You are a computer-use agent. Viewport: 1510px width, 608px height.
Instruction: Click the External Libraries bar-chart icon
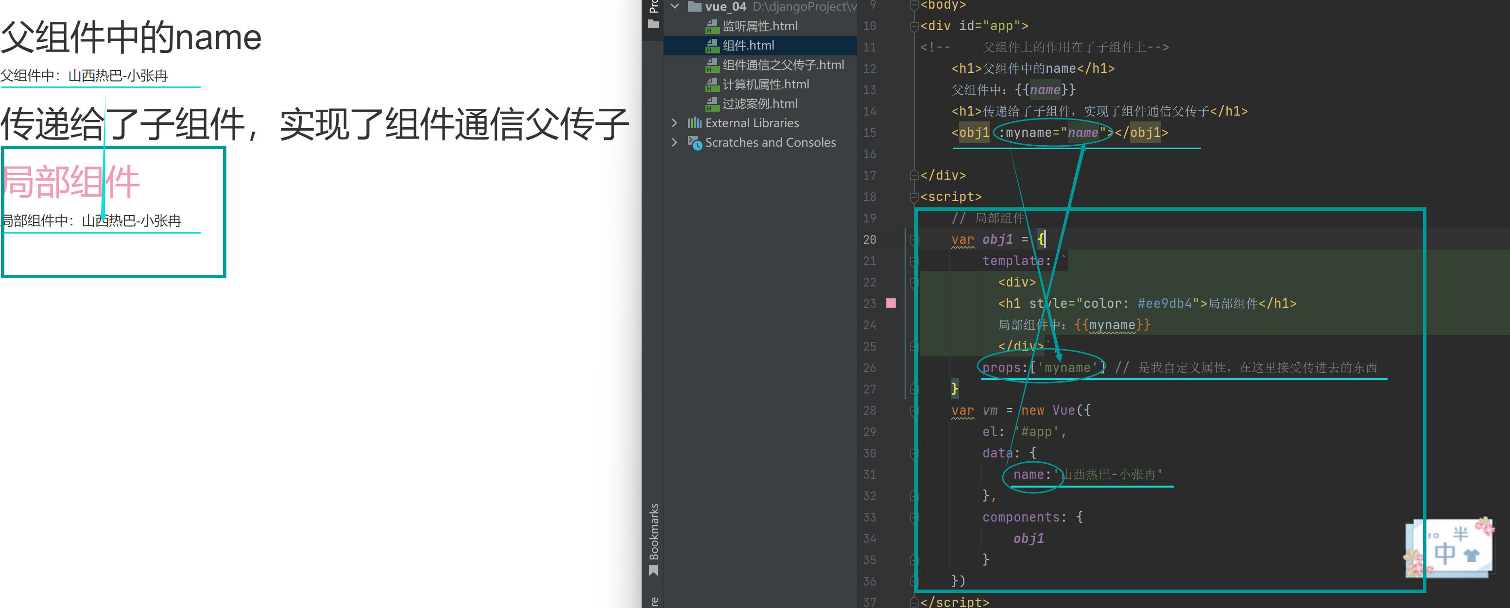[x=694, y=123]
